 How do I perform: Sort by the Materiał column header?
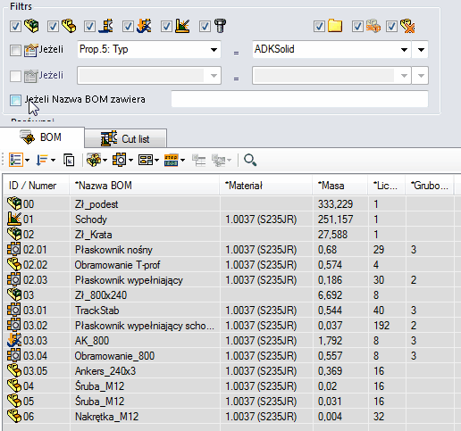[266, 186]
